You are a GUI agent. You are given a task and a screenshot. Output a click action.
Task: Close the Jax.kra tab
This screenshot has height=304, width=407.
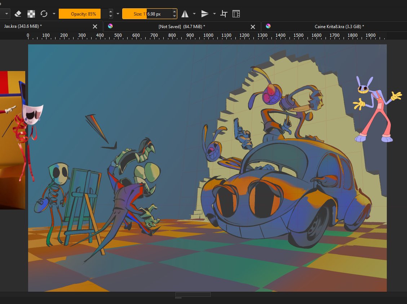tap(95, 26)
